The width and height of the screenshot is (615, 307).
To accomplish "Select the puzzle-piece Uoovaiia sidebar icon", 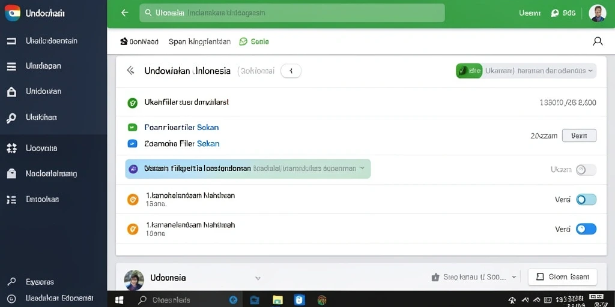I will coord(12,148).
